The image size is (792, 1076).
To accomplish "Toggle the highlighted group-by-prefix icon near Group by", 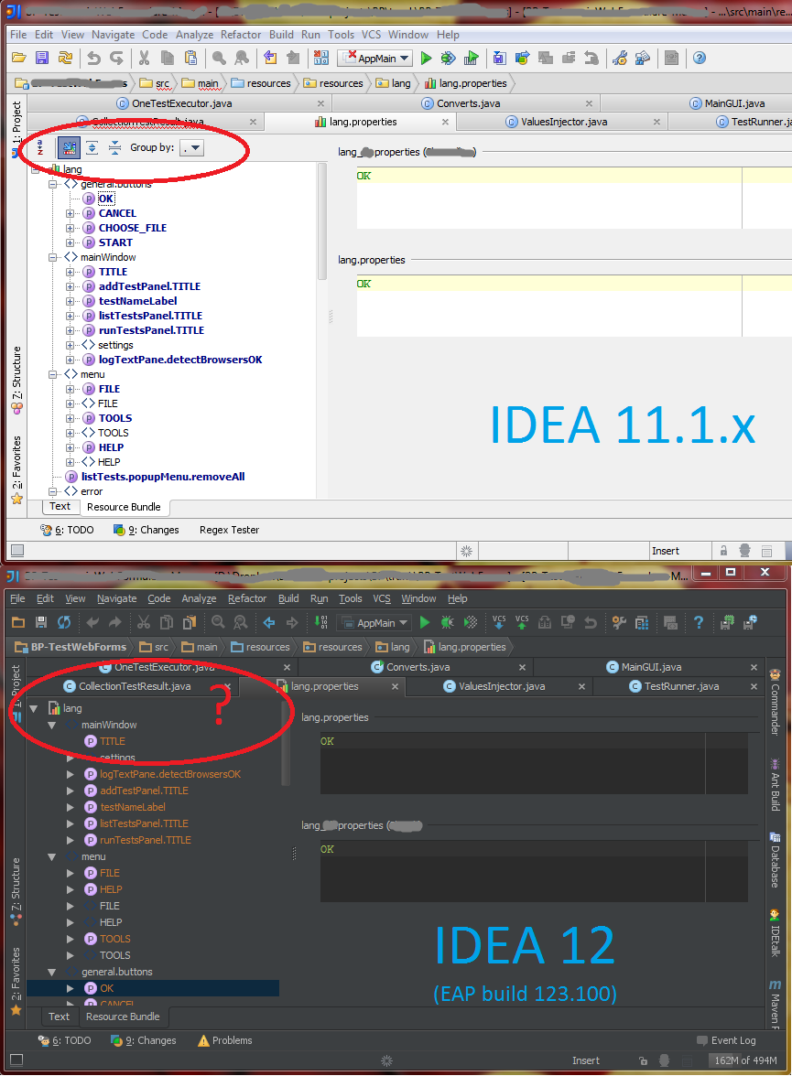I will pyautogui.click(x=69, y=146).
